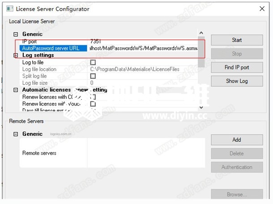Select the IP port value 7351
Screen dimensions: 273x204
[x=96, y=41]
